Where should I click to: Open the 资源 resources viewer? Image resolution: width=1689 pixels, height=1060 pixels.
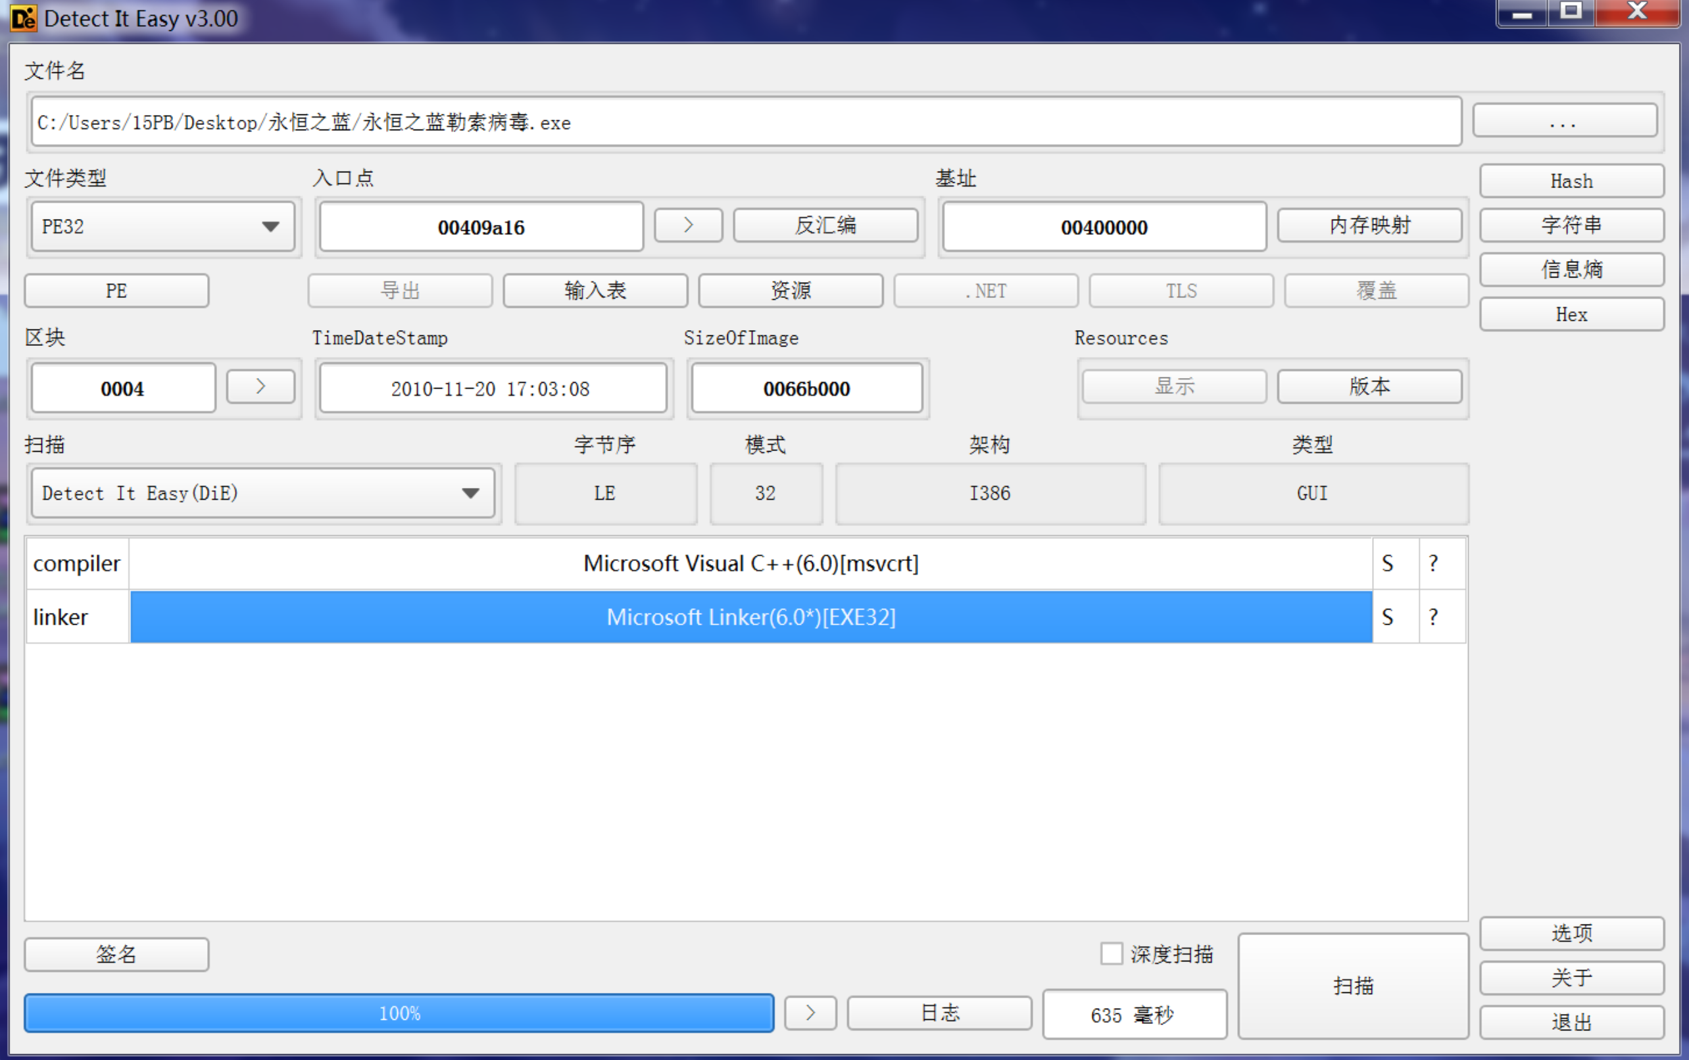point(790,290)
